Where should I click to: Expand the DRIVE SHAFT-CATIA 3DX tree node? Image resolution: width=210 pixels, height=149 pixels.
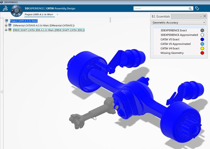tap(6, 30)
